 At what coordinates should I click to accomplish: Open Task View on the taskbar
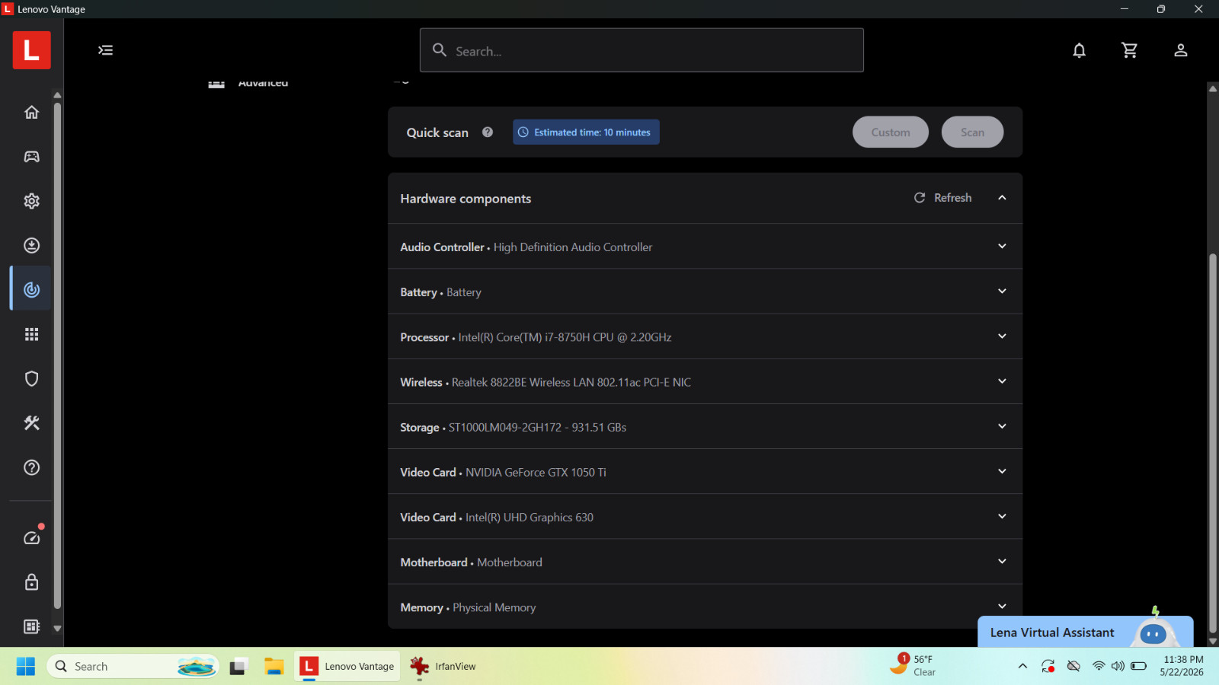[239, 666]
